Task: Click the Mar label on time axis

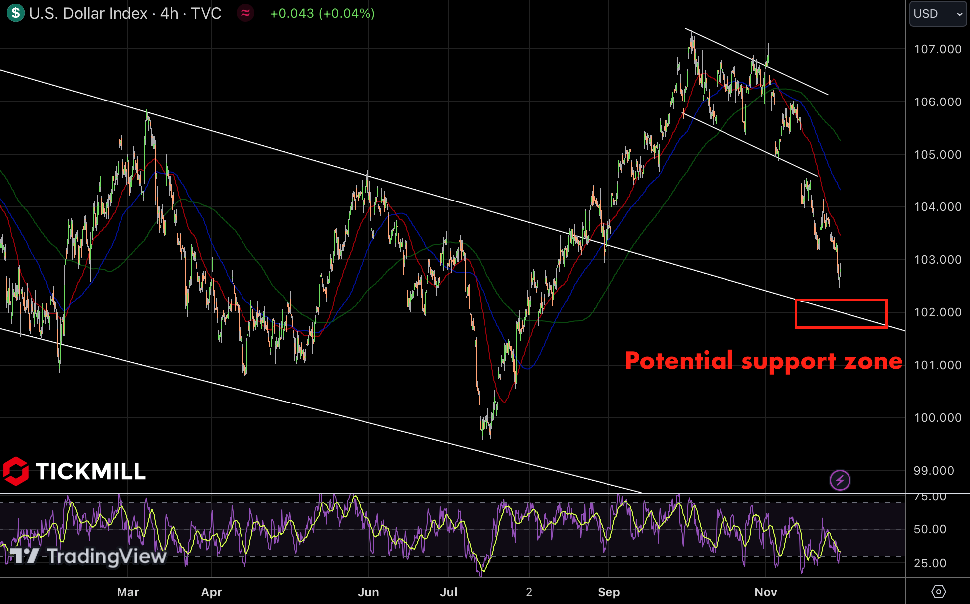Action: coord(128,592)
